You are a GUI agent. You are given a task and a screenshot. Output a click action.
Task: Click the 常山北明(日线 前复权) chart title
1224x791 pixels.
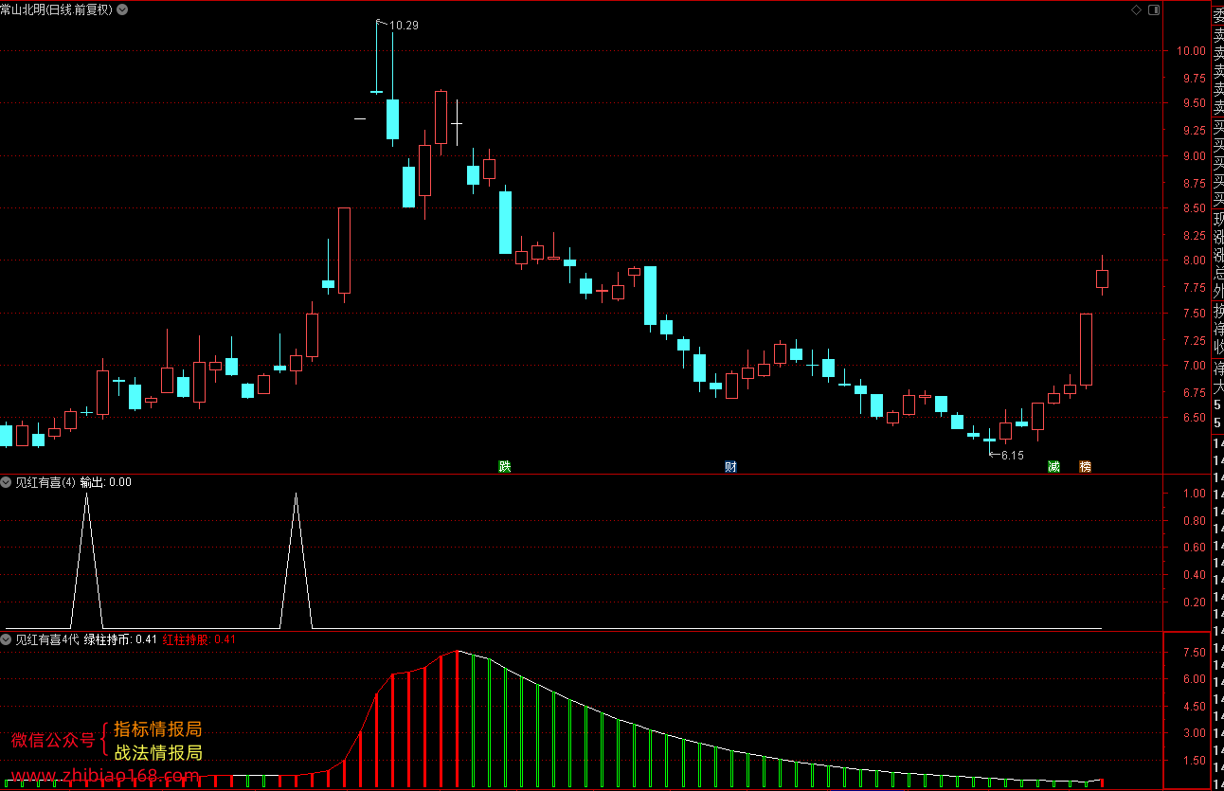click(57, 9)
